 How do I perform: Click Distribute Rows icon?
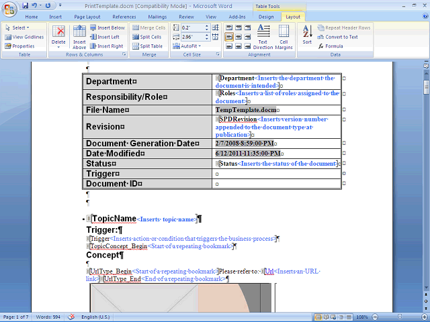pos(216,28)
